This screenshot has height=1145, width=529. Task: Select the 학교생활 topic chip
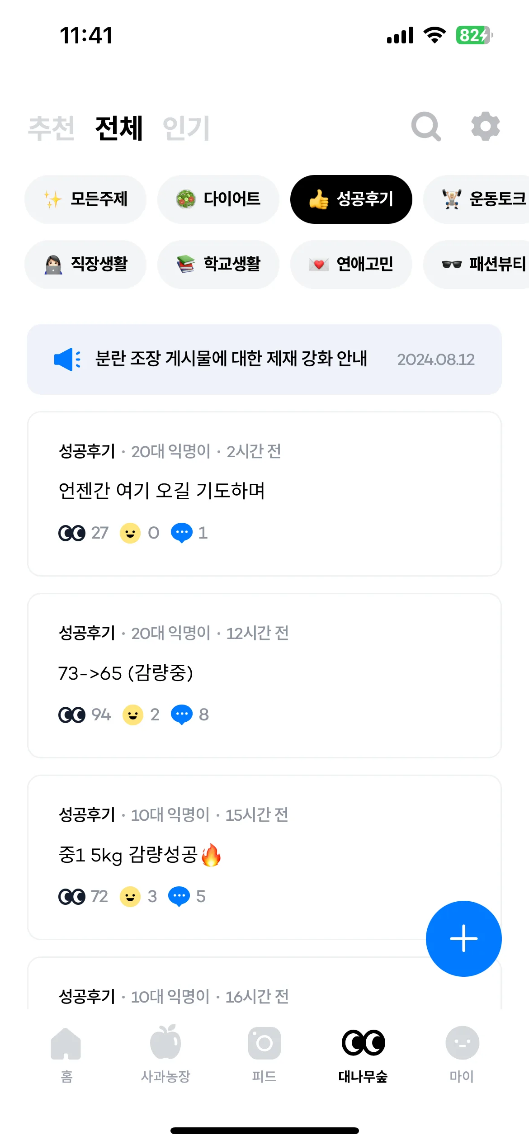pyautogui.click(x=218, y=264)
